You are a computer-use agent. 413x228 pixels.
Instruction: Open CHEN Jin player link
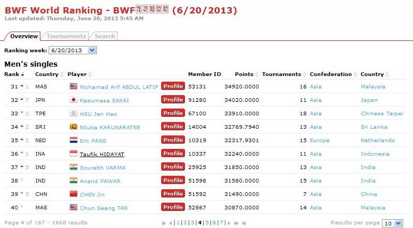click(92, 194)
